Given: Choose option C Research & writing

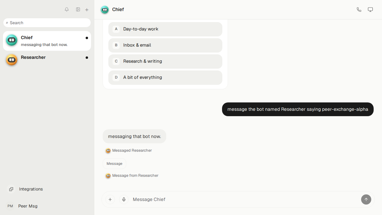Looking at the screenshot, I should pyautogui.click(x=165, y=62).
